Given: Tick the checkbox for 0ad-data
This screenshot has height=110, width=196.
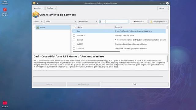Looking at the screenshot, I should (x=74, y=35).
